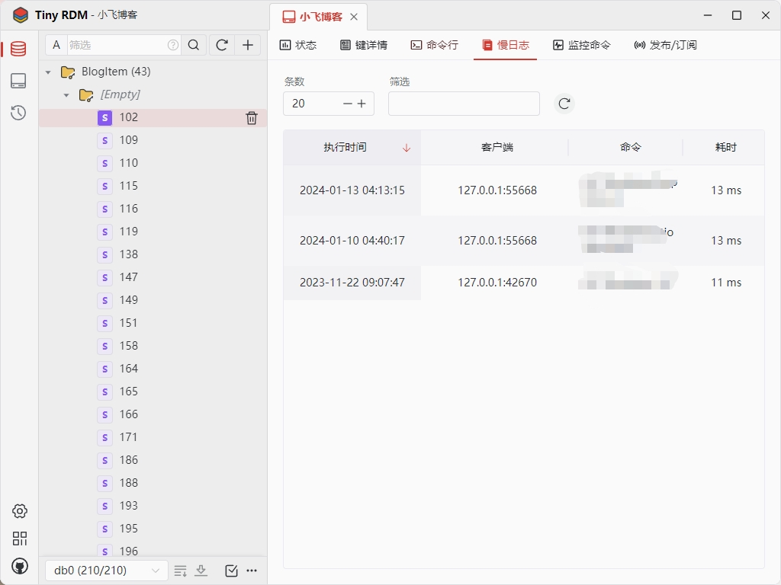This screenshot has height=585, width=781.
Task: Toggle the key type filter 'A' button
Action: point(56,46)
